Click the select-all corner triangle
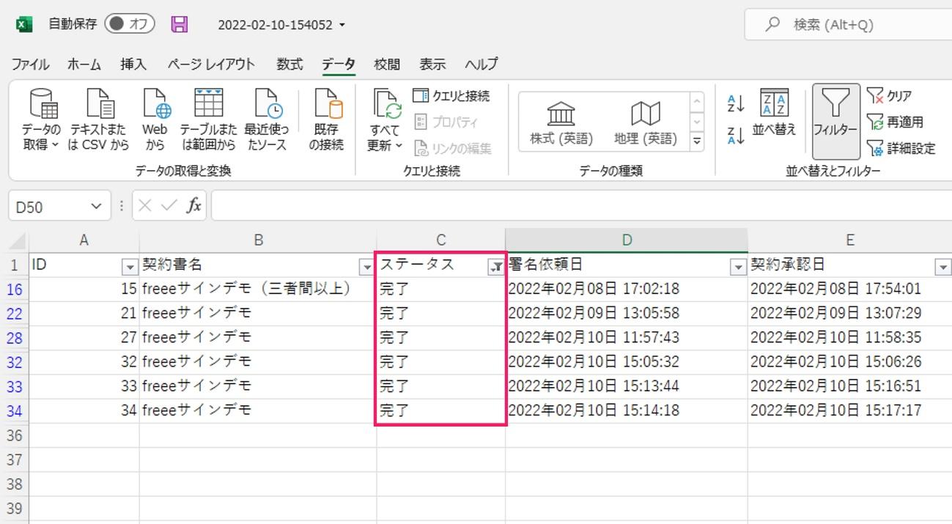Viewport: 952px width, 524px height. pos(16,240)
